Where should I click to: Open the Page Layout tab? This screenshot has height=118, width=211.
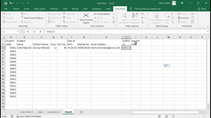39,9
